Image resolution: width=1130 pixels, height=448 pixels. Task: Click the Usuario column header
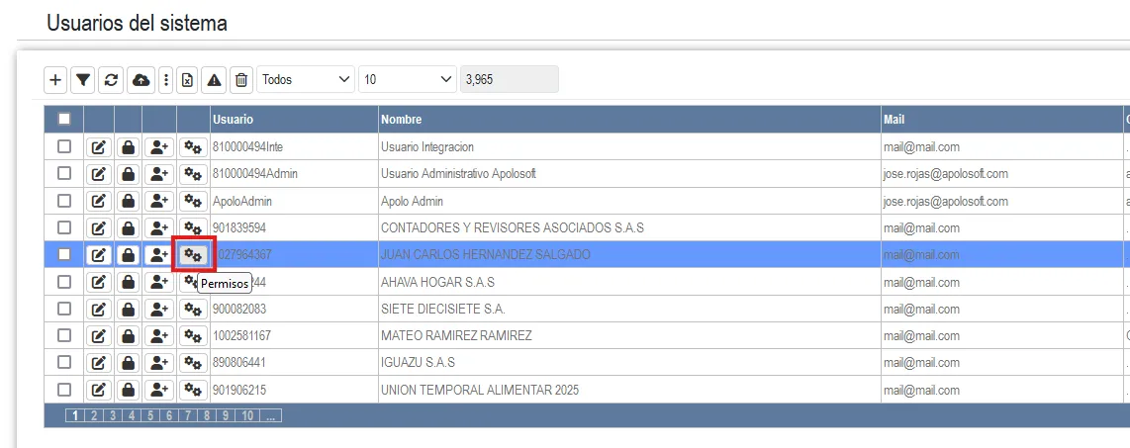[x=233, y=120]
